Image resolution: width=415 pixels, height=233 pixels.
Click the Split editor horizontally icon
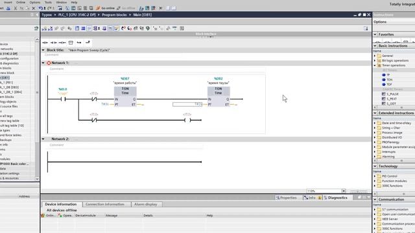[x=168, y=8]
